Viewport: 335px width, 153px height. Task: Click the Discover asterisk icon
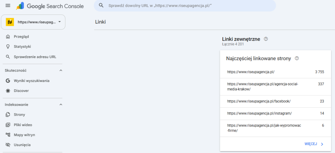pyautogui.click(x=8, y=91)
